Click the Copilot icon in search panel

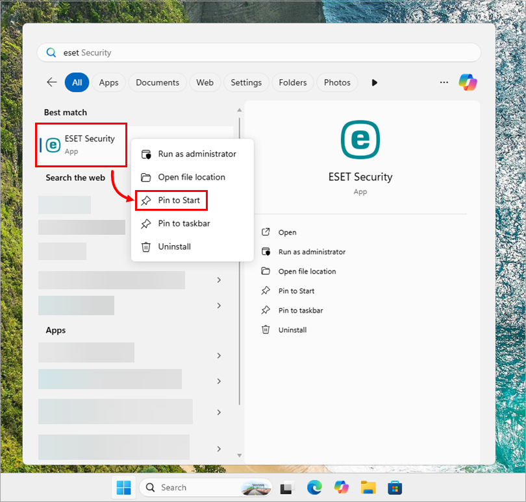pos(468,82)
